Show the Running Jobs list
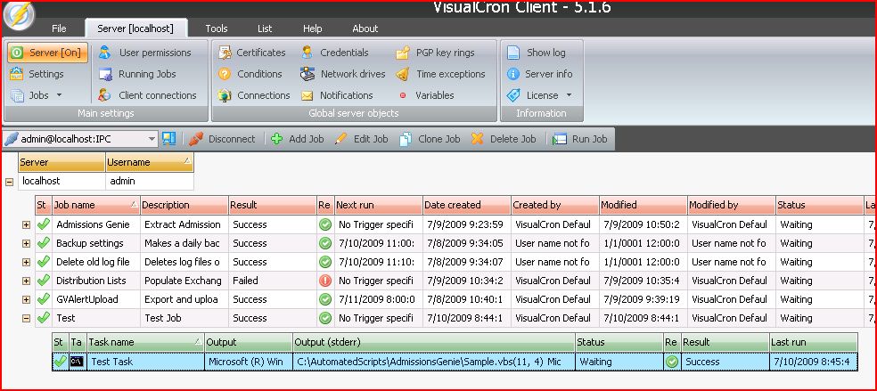877x391 pixels. click(137, 74)
